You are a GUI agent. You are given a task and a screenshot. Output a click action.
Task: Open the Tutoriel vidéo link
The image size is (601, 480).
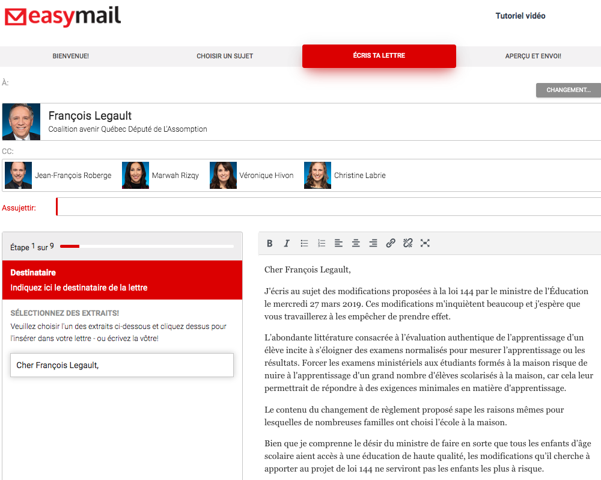pyautogui.click(x=520, y=16)
